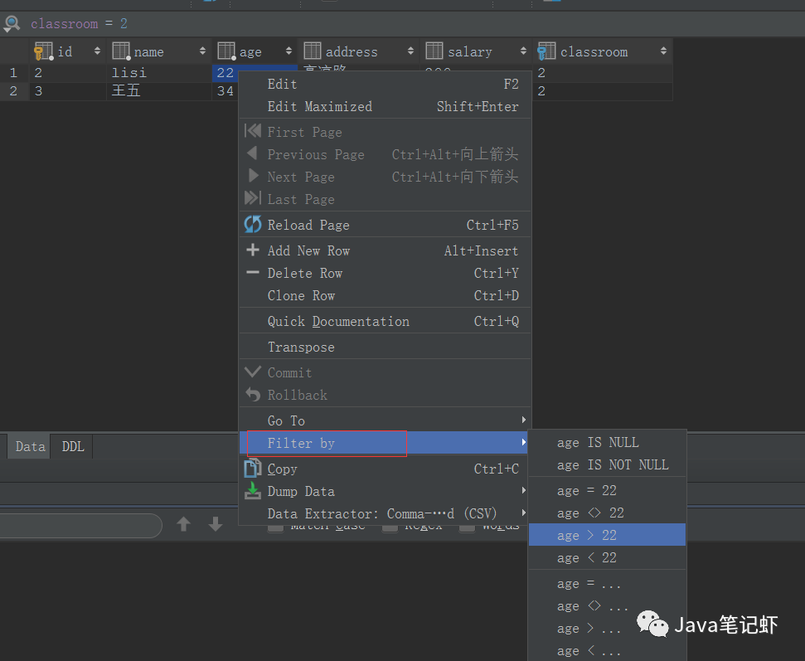This screenshot has height=661, width=805.
Task: Click the search text input field
Action: 80,526
